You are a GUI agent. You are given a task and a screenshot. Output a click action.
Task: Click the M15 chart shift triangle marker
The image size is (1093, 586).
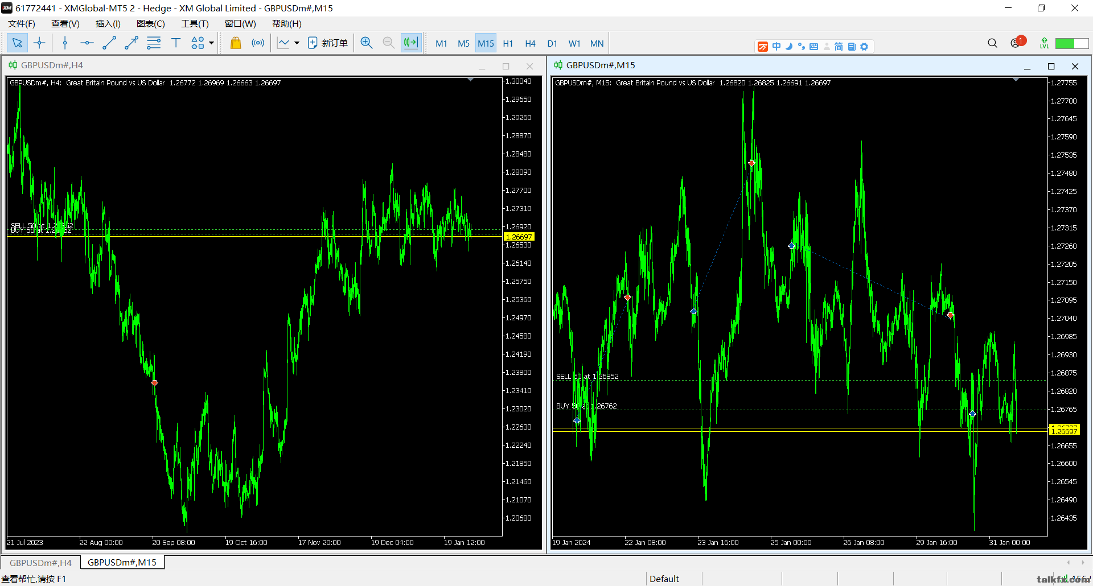pyautogui.click(x=1016, y=80)
